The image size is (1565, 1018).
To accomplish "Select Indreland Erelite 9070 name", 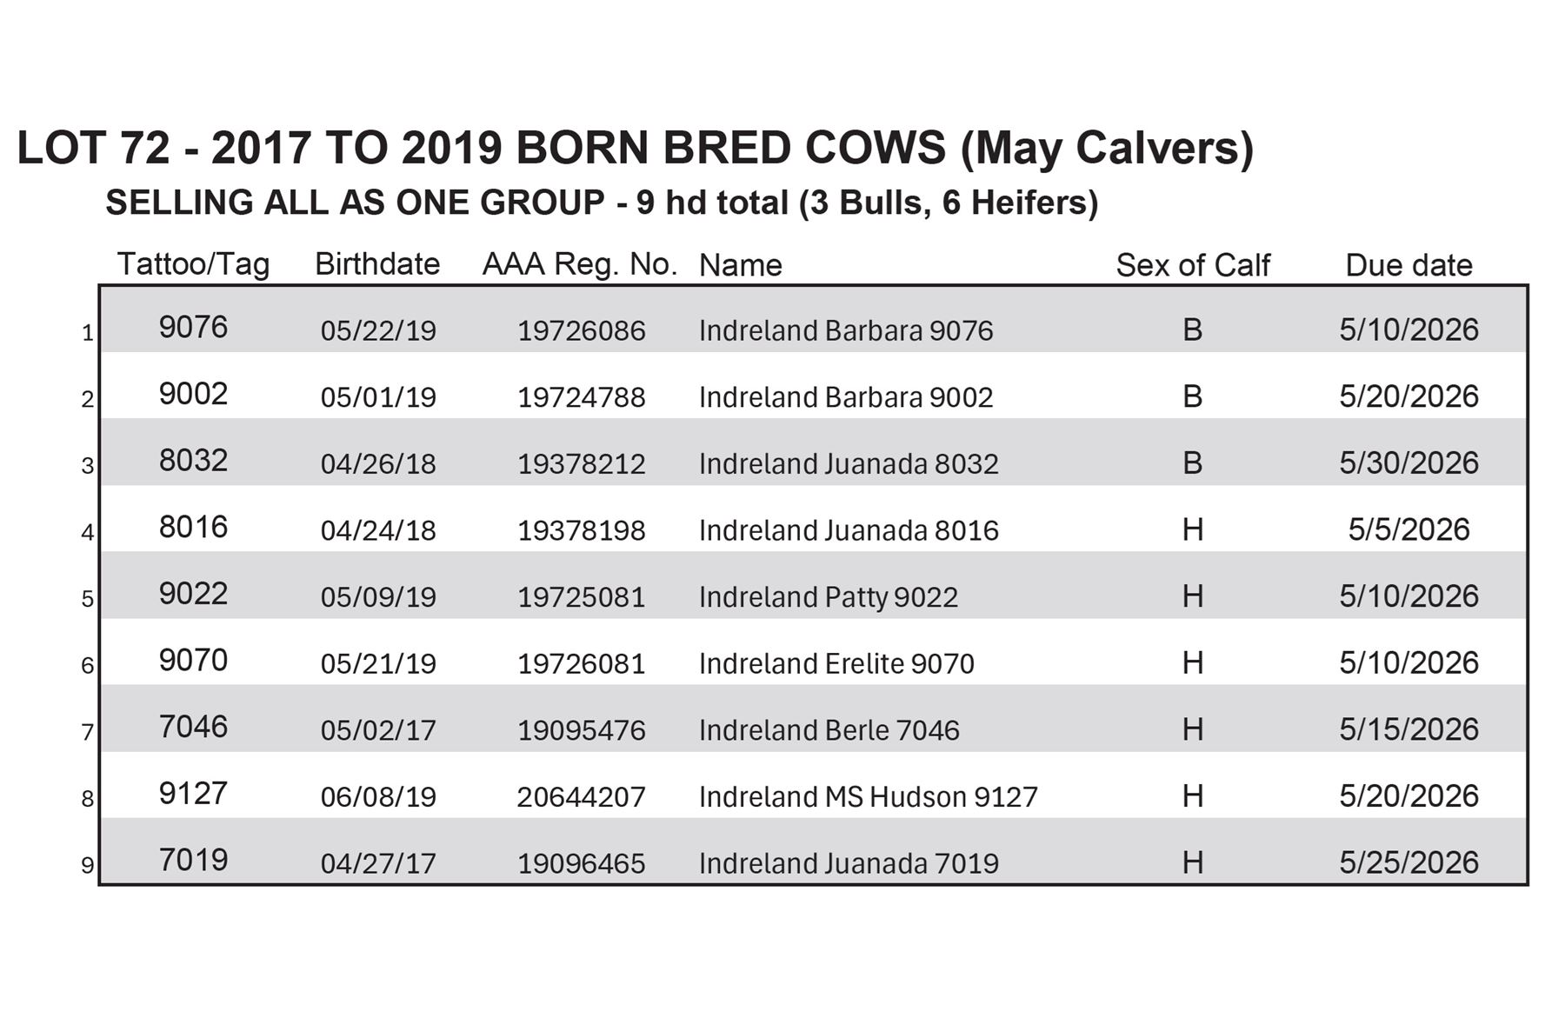I will pos(836,664).
